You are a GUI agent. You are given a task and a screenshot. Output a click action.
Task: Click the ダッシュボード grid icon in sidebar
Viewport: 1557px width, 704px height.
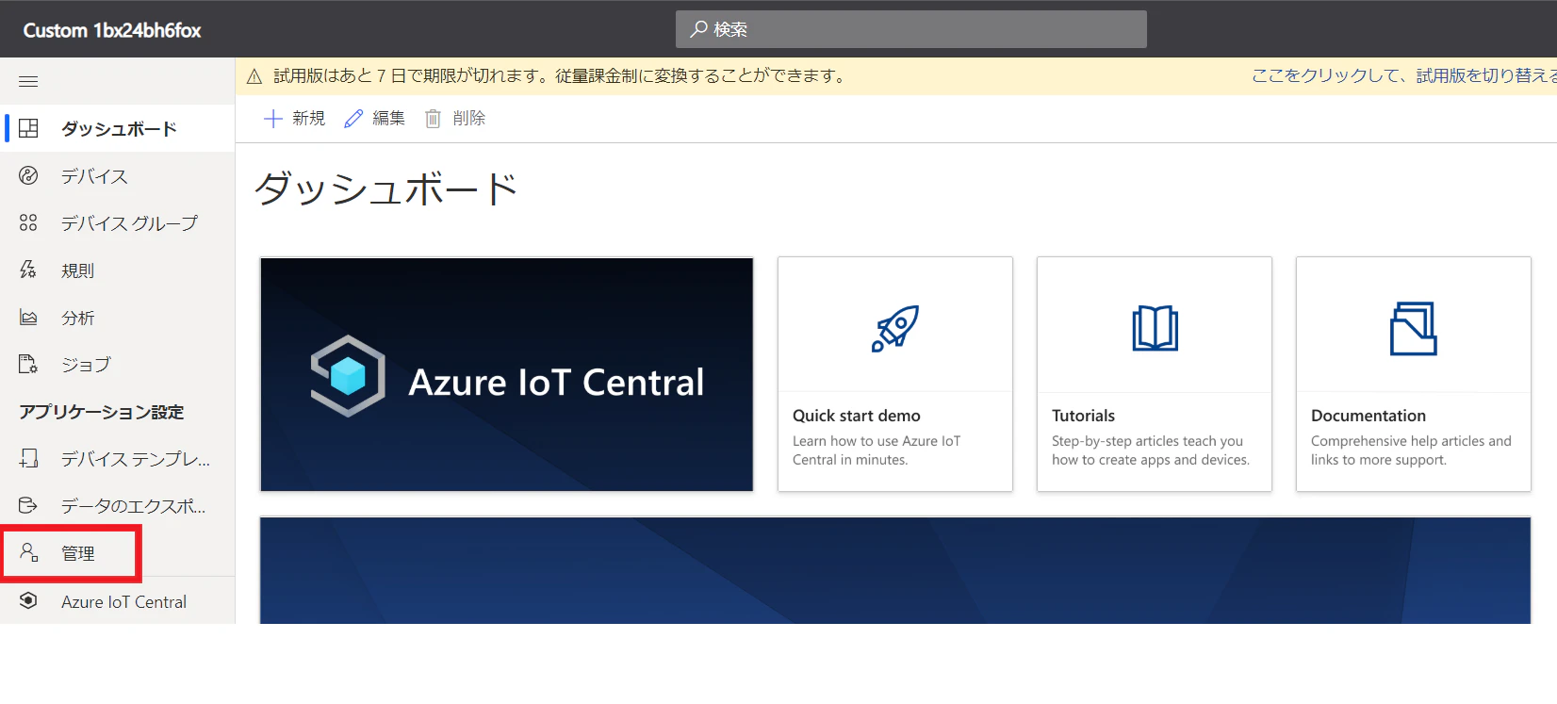28,128
